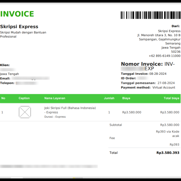
Task: Click the 'Biaya' column header
Action: [126, 98]
